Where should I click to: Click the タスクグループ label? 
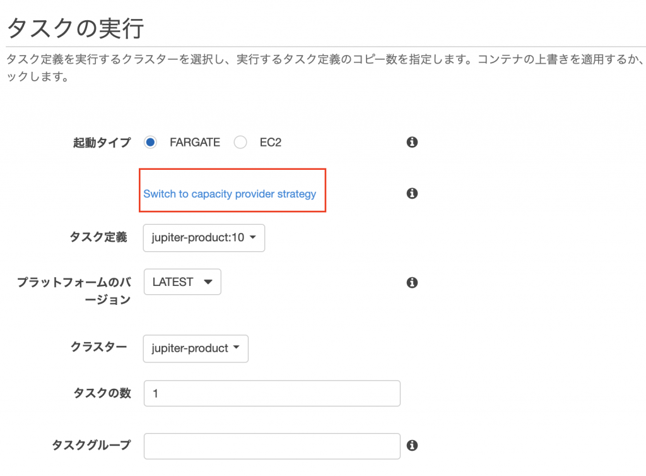[x=91, y=445]
